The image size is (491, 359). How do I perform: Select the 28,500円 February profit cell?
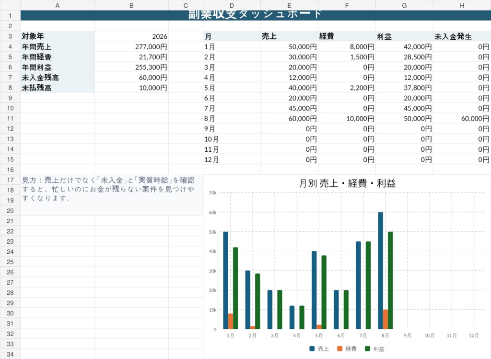[x=405, y=57]
